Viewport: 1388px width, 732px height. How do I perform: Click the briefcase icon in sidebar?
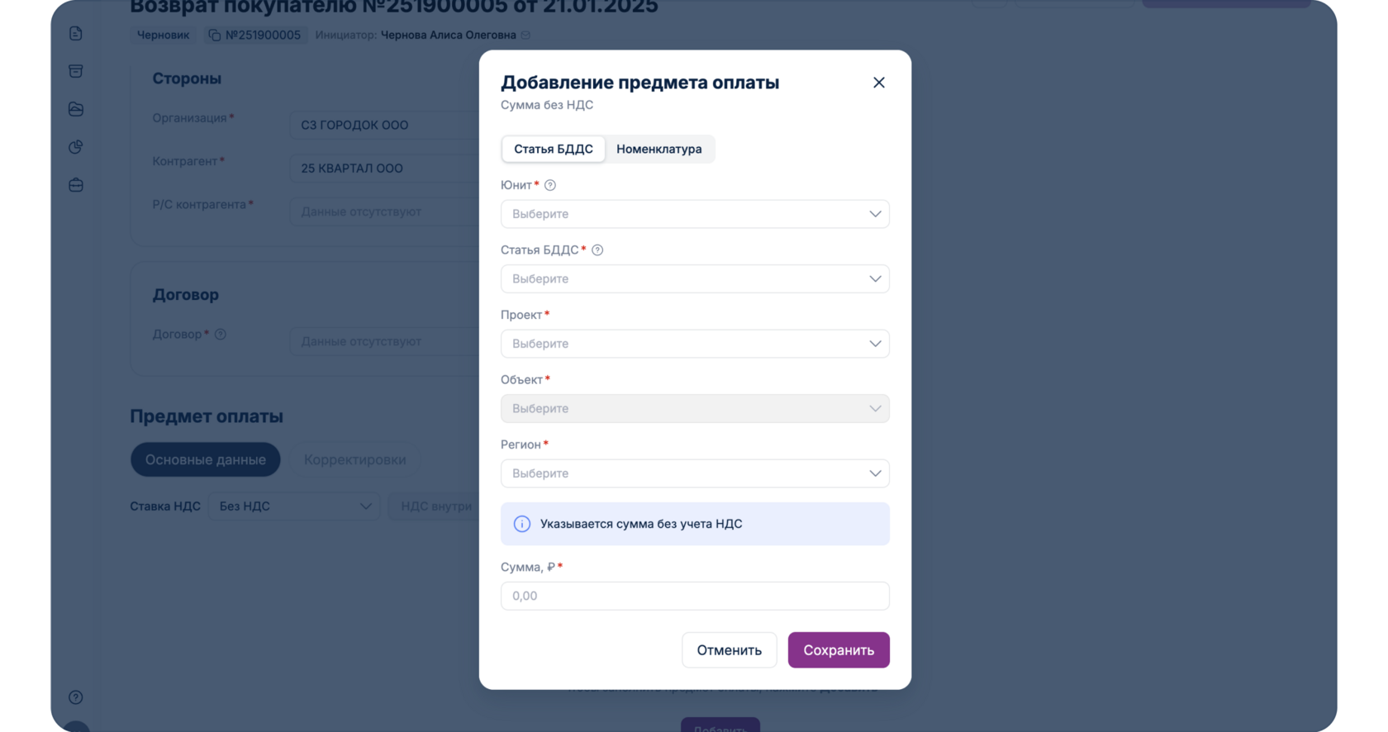coord(76,185)
